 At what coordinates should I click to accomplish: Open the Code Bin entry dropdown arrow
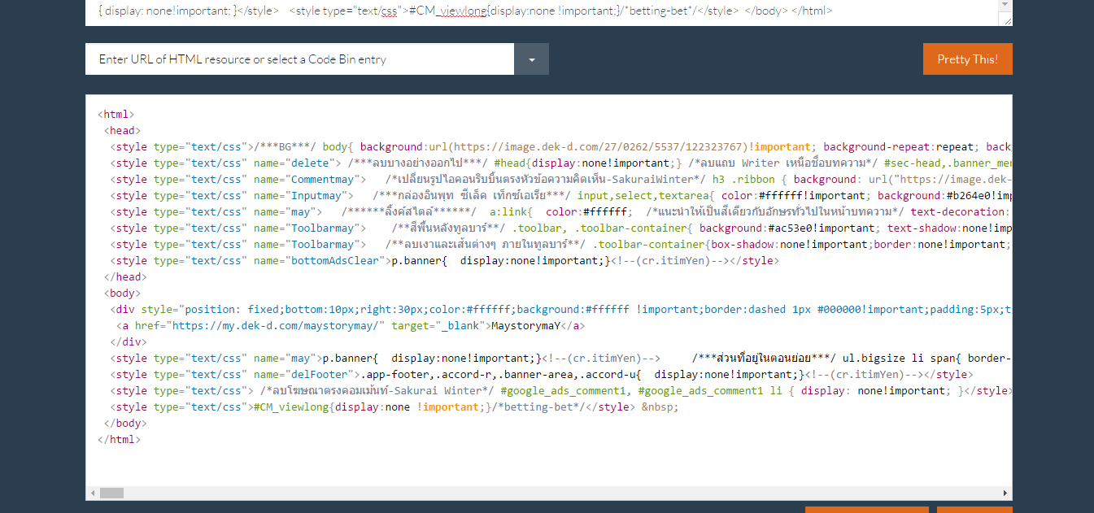pos(531,59)
